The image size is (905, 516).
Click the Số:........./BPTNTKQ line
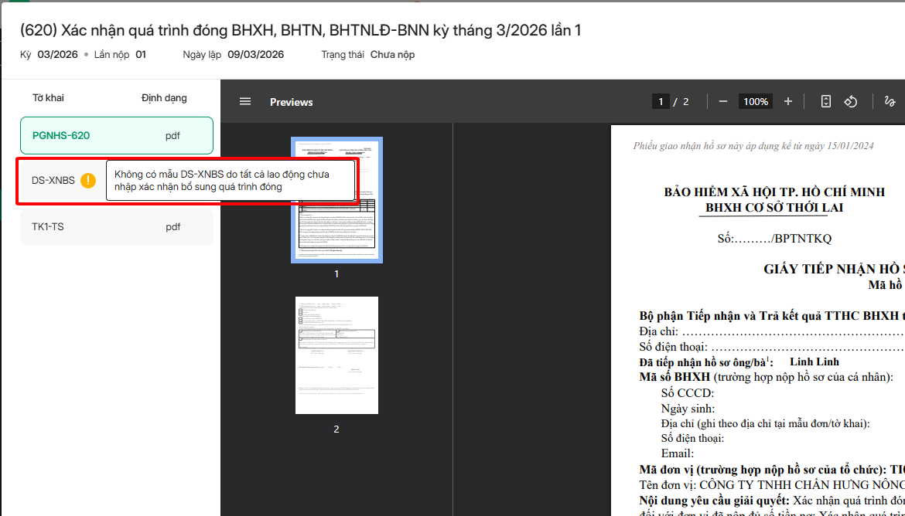point(774,238)
